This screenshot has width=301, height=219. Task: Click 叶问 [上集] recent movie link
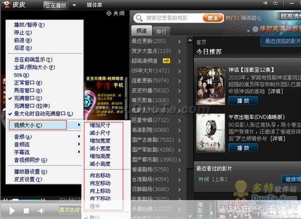pos(212,180)
